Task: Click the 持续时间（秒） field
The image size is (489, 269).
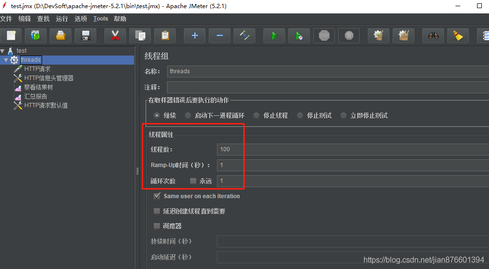Action: pyautogui.click(x=353, y=242)
